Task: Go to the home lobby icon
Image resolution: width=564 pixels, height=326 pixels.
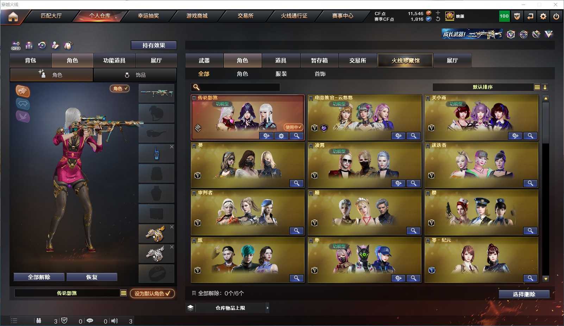Action: pos(13,17)
